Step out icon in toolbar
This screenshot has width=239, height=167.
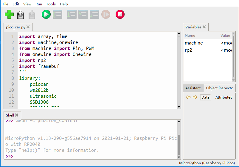tap(94, 14)
